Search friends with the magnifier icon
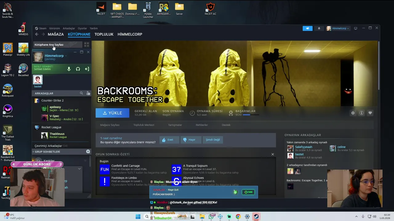Viewport: 394px width, 221px height. tap(81, 93)
